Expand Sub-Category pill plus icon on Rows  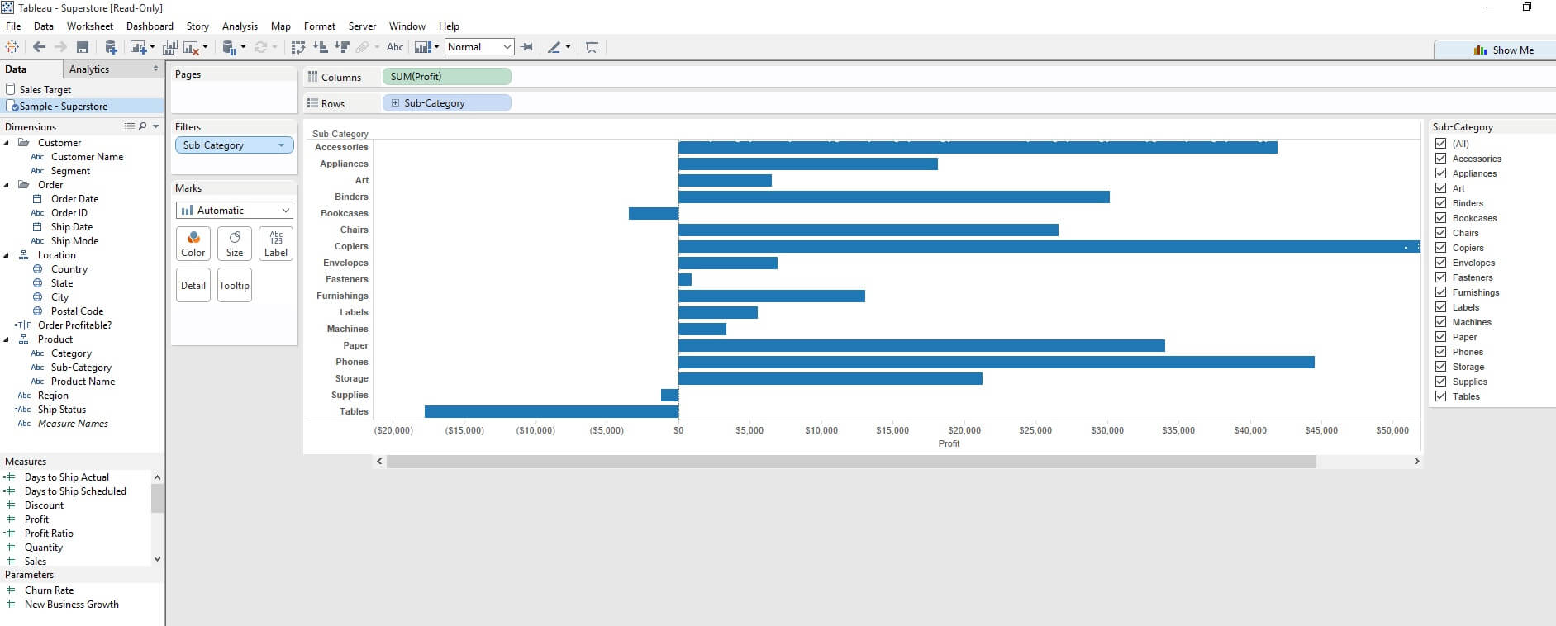(x=395, y=103)
